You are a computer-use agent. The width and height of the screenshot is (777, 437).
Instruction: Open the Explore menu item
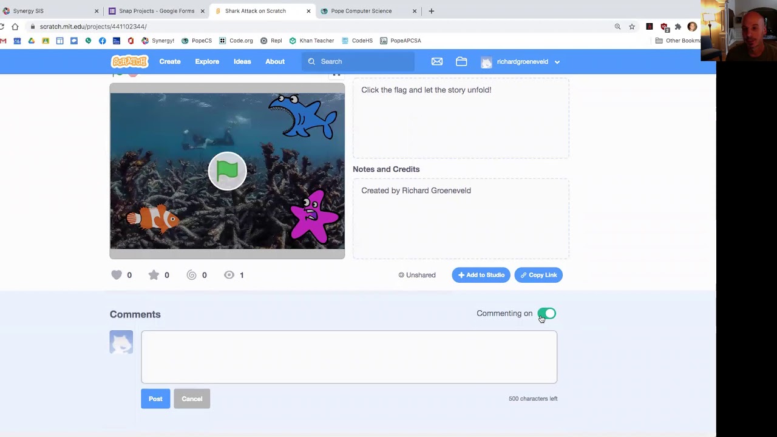(x=207, y=61)
